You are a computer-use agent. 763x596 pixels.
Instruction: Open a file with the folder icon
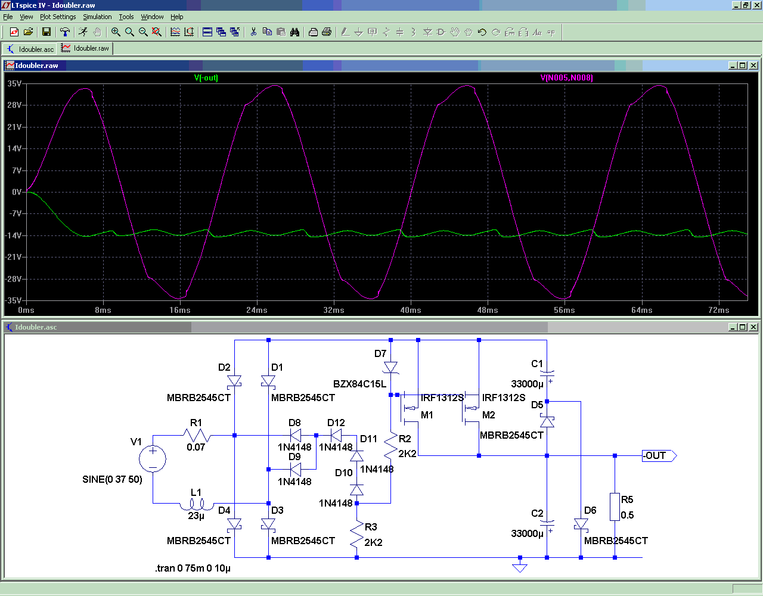point(28,32)
